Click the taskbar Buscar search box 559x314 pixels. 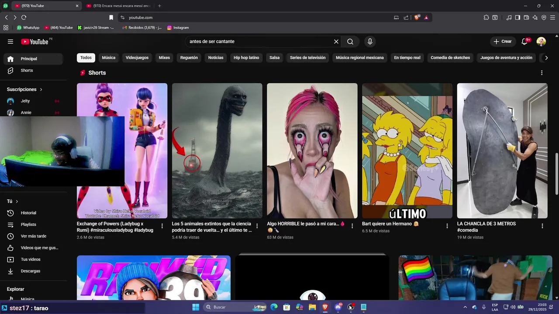236,307
